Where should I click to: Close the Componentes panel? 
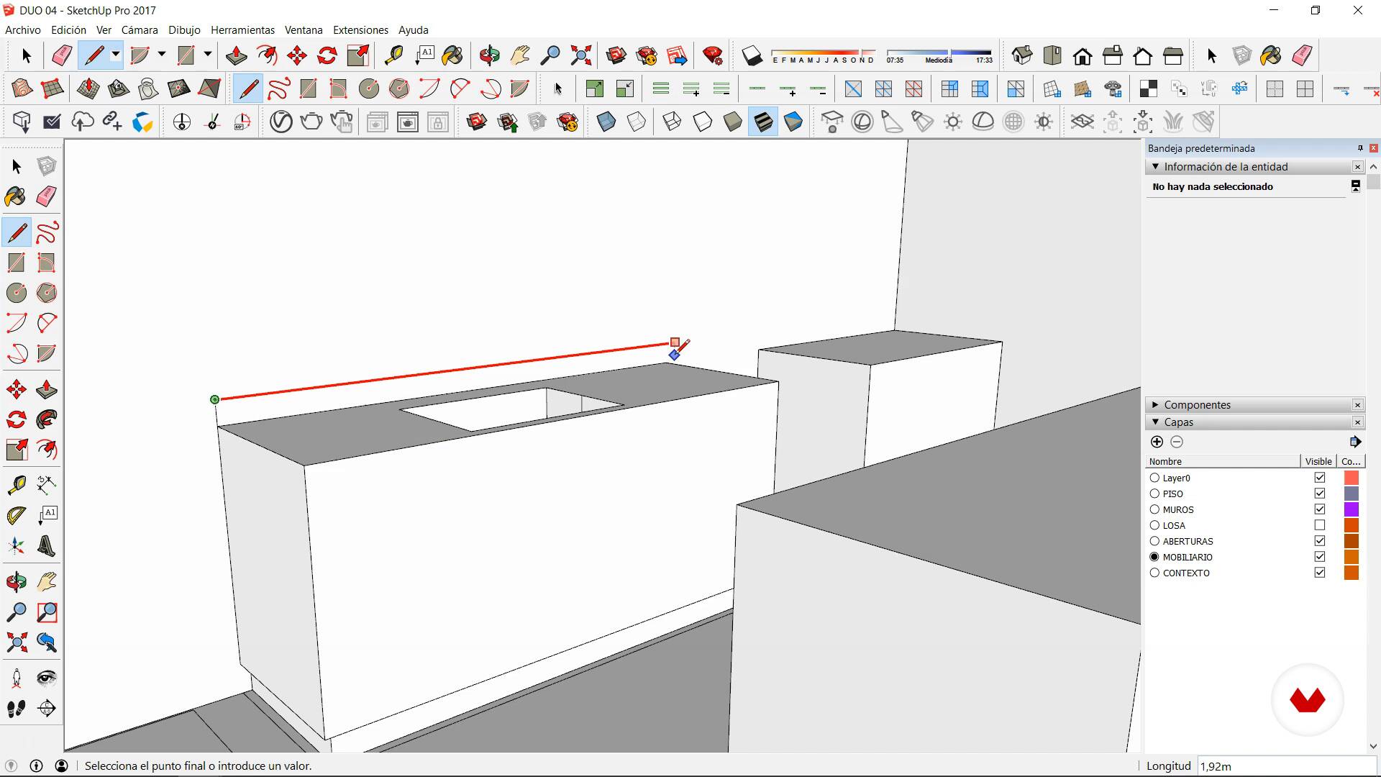(1357, 405)
